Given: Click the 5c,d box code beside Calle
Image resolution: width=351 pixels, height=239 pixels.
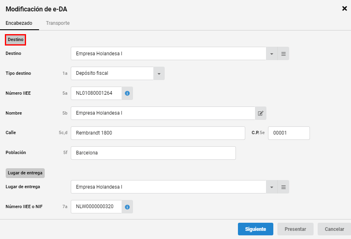Looking at the screenshot, I should click(x=63, y=133).
